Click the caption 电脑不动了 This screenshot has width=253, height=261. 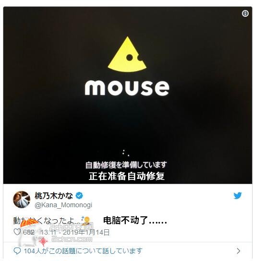click(x=135, y=220)
